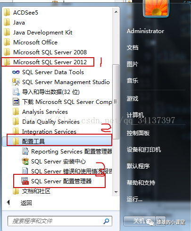This screenshot has height=231, width=191.
Task: Open 音乐 in the right pane
Action: tap(133, 81)
